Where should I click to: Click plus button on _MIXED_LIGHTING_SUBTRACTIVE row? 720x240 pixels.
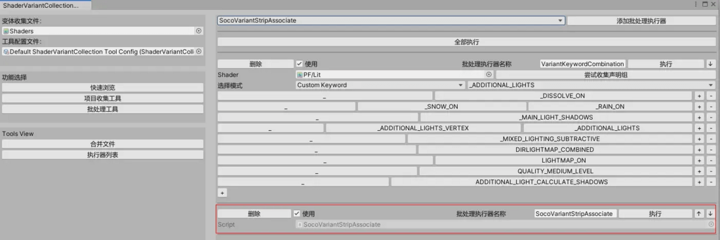(699, 139)
